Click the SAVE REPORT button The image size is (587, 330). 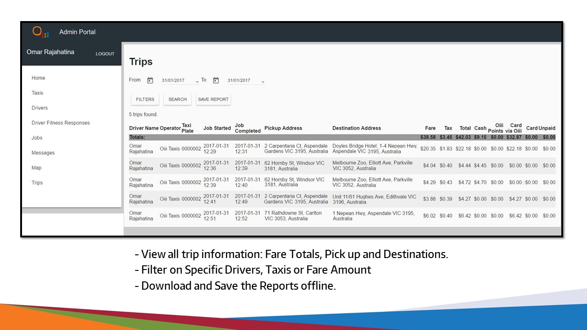point(213,99)
